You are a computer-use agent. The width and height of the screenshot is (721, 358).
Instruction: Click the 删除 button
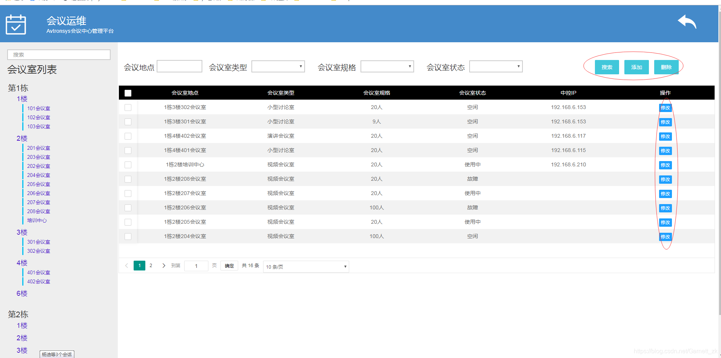point(666,67)
